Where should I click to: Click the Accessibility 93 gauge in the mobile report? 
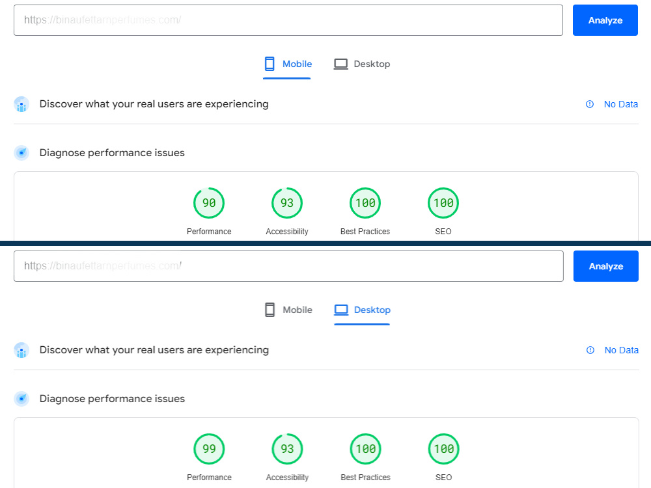(x=287, y=203)
